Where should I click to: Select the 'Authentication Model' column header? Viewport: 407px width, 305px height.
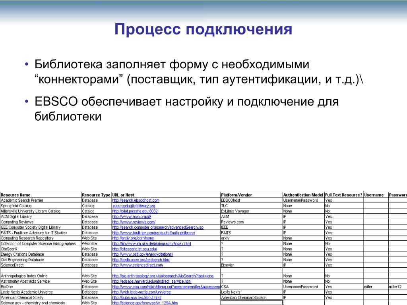coord(303,195)
